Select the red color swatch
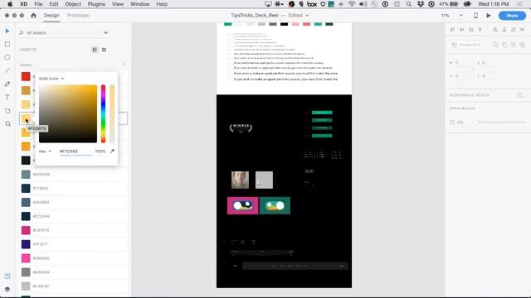 (x=26, y=77)
